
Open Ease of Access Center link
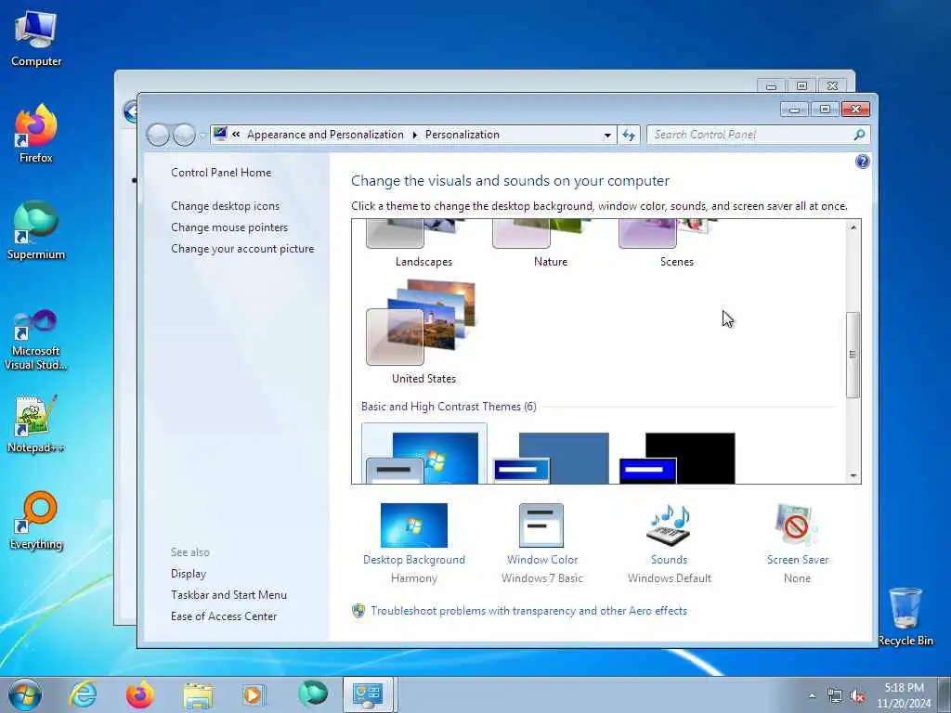click(x=223, y=616)
